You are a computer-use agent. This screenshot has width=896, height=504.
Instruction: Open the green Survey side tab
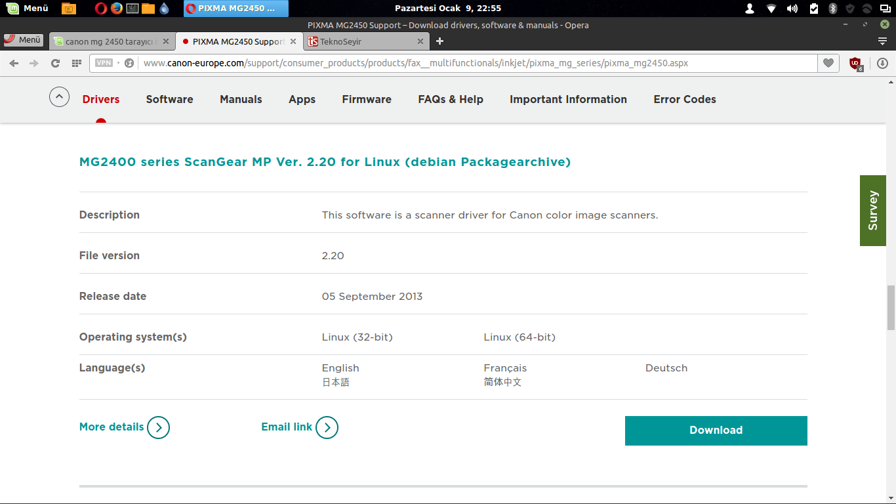click(873, 211)
